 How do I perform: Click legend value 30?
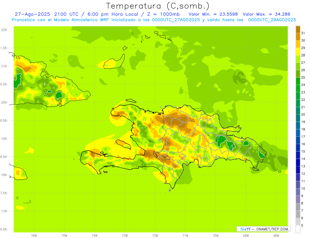tap(303, 40)
